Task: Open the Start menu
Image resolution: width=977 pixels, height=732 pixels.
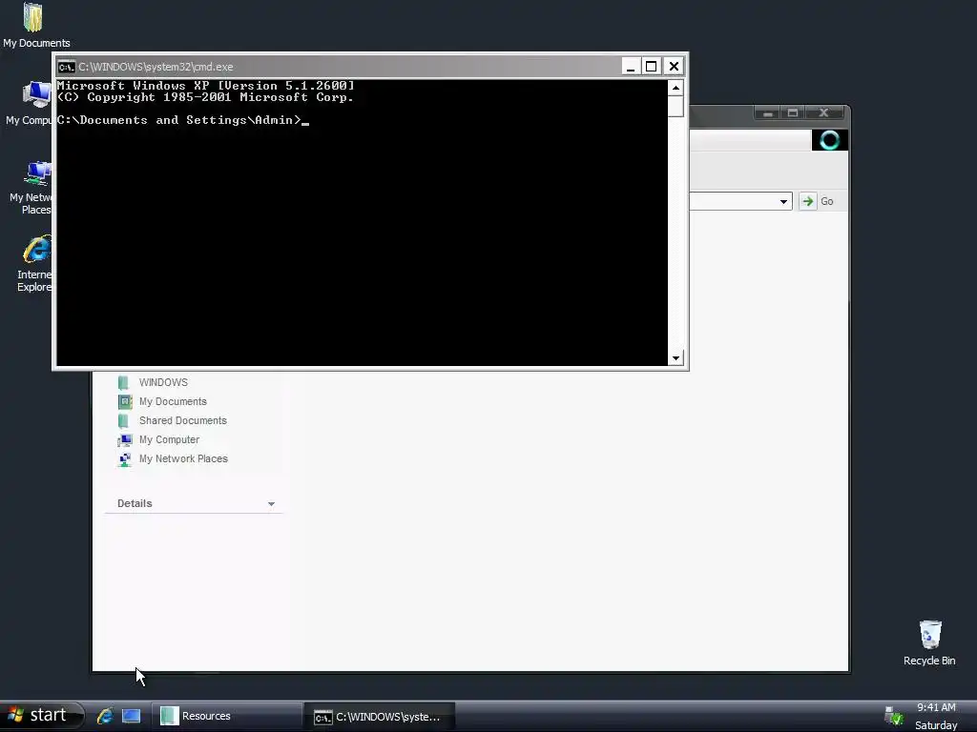Action: (x=41, y=716)
